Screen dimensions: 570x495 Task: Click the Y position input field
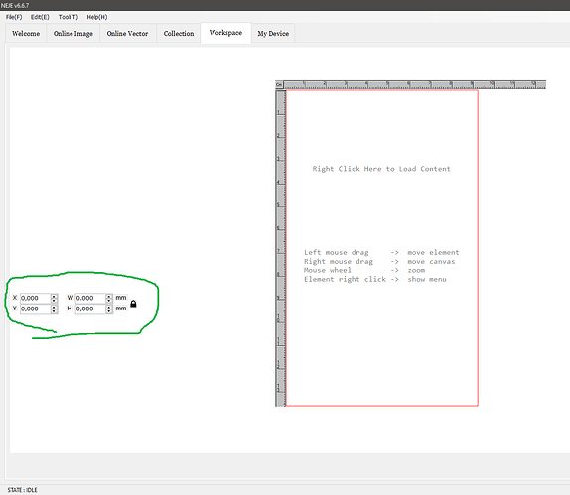click(35, 309)
